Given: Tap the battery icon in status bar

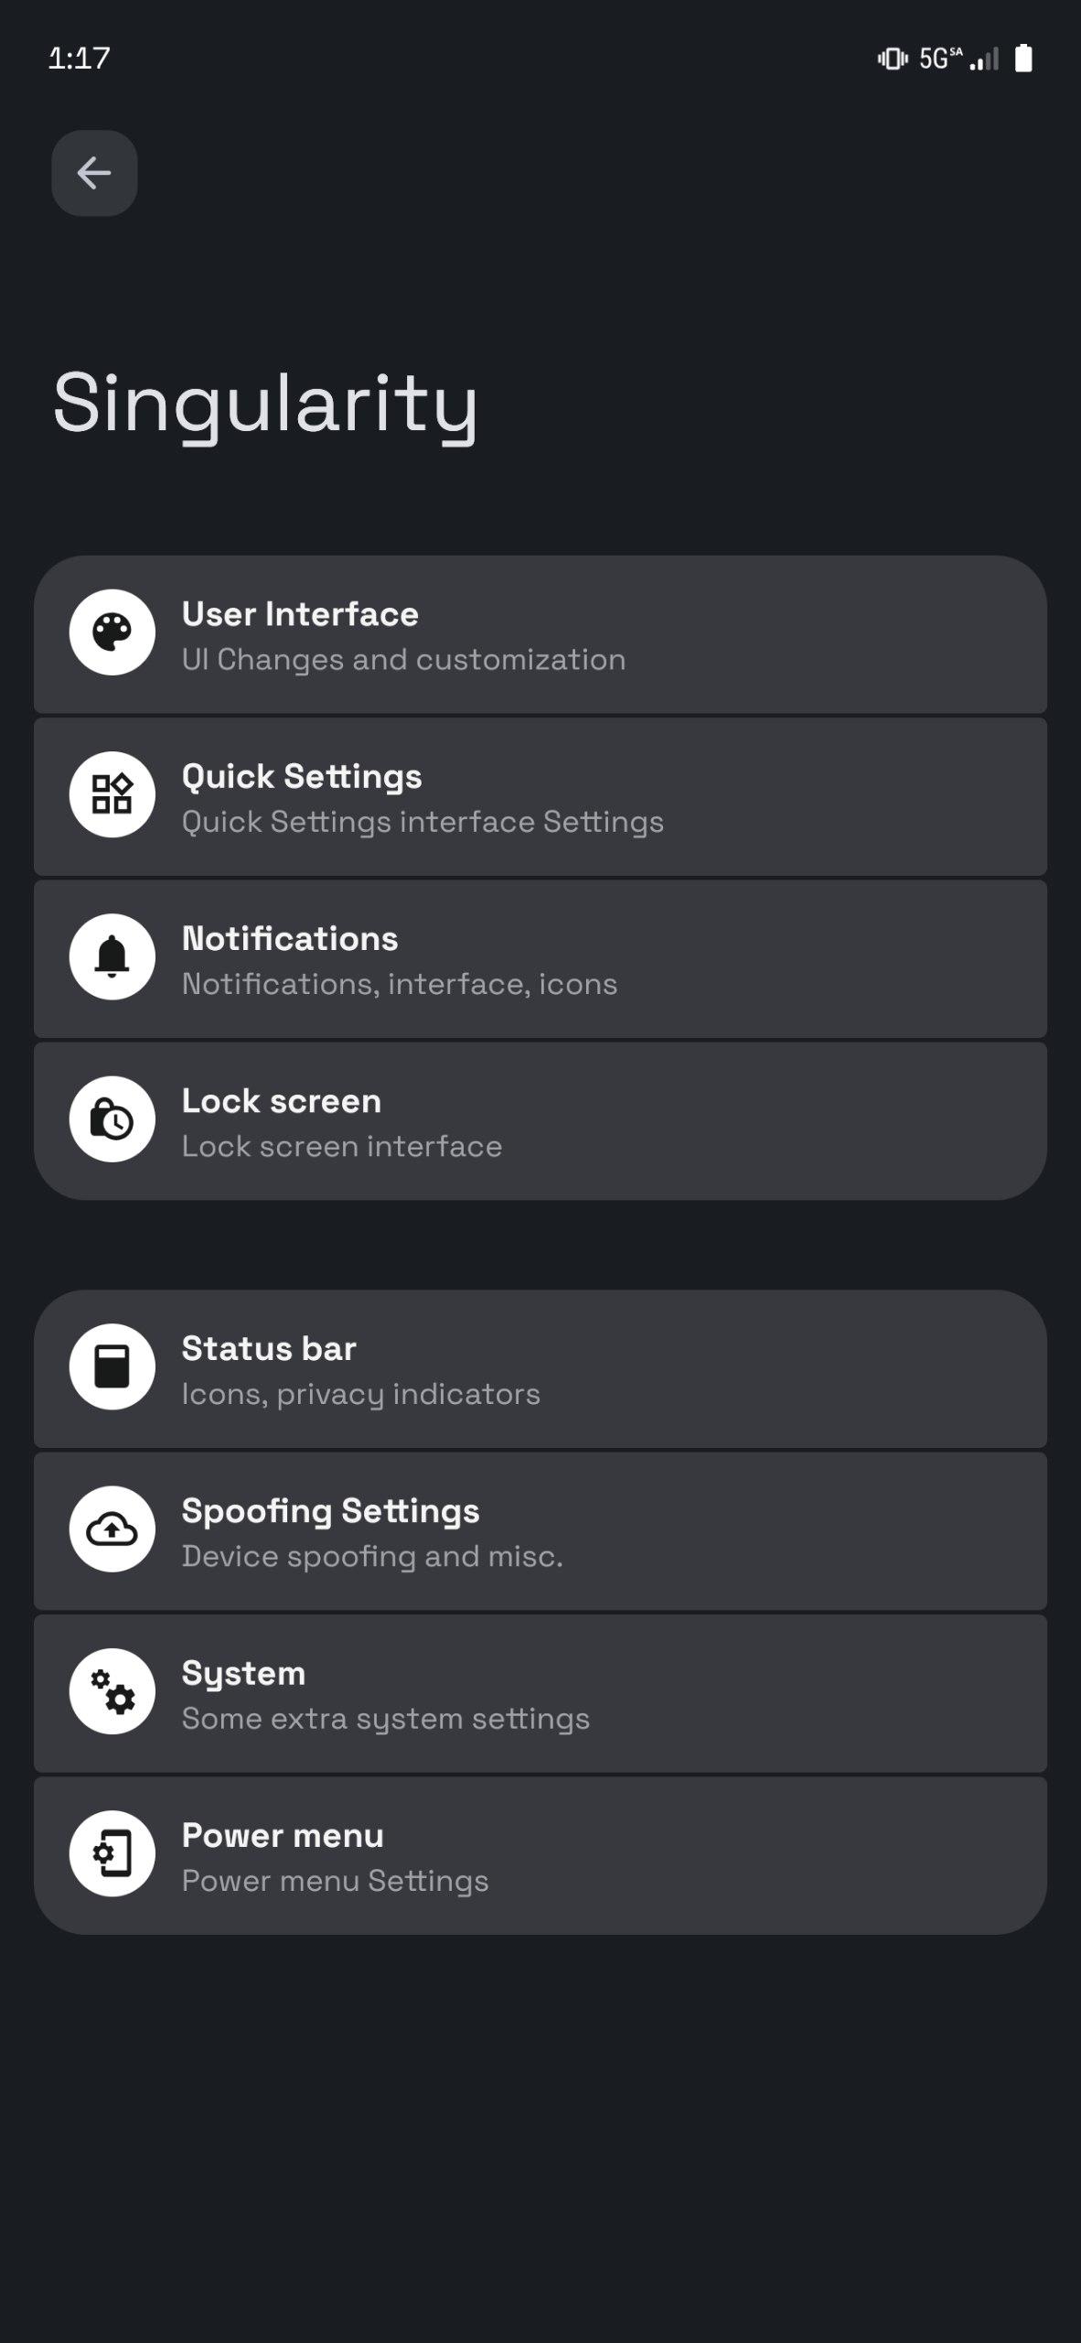Looking at the screenshot, I should [x=1023, y=59].
